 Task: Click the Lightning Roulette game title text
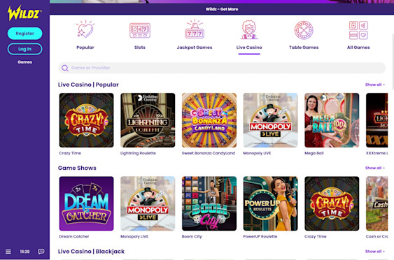coord(138,153)
